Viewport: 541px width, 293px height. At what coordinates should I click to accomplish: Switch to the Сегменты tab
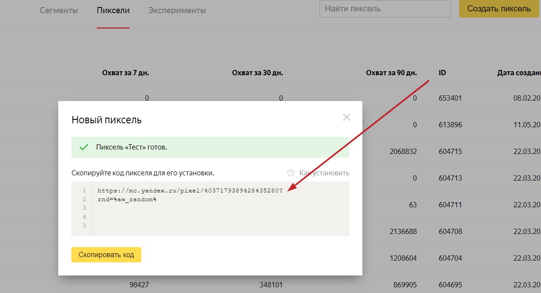[x=59, y=10]
